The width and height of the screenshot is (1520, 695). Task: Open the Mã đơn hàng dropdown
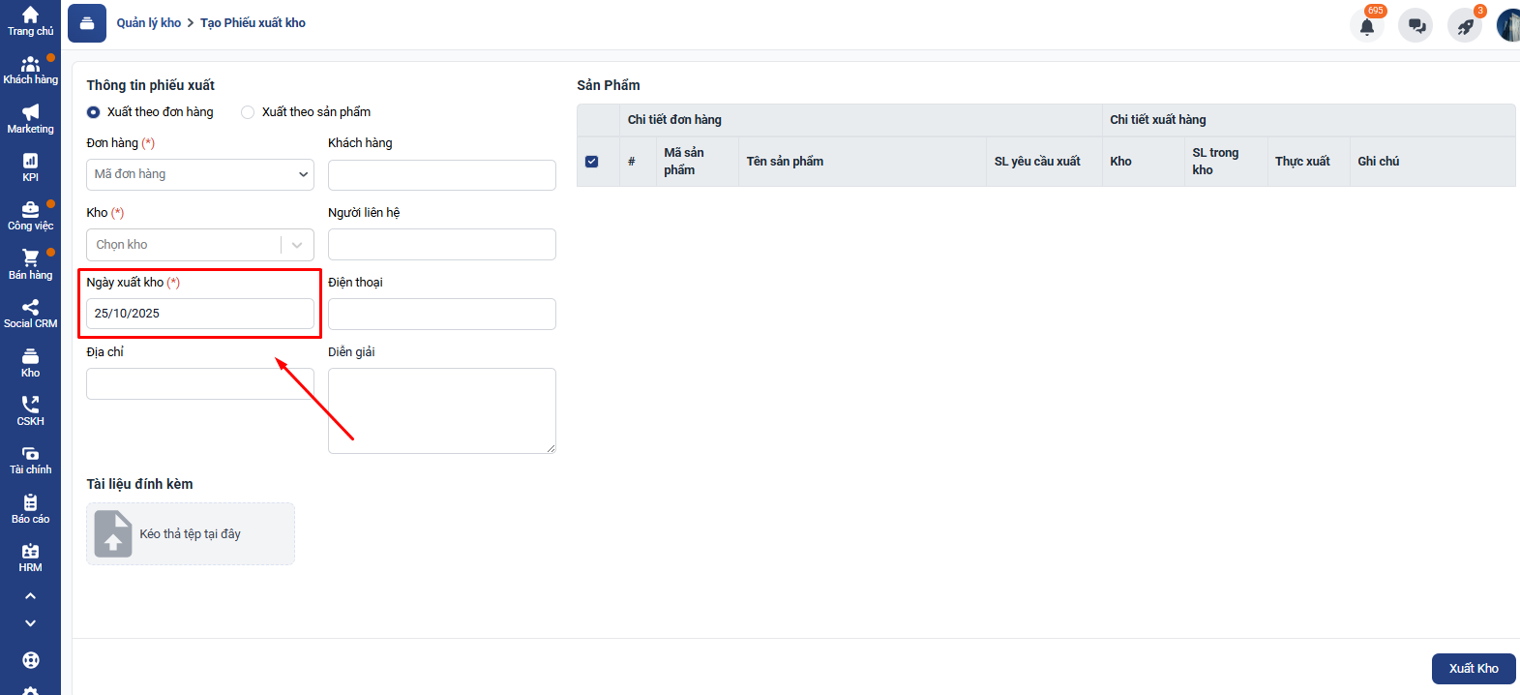[x=200, y=174]
